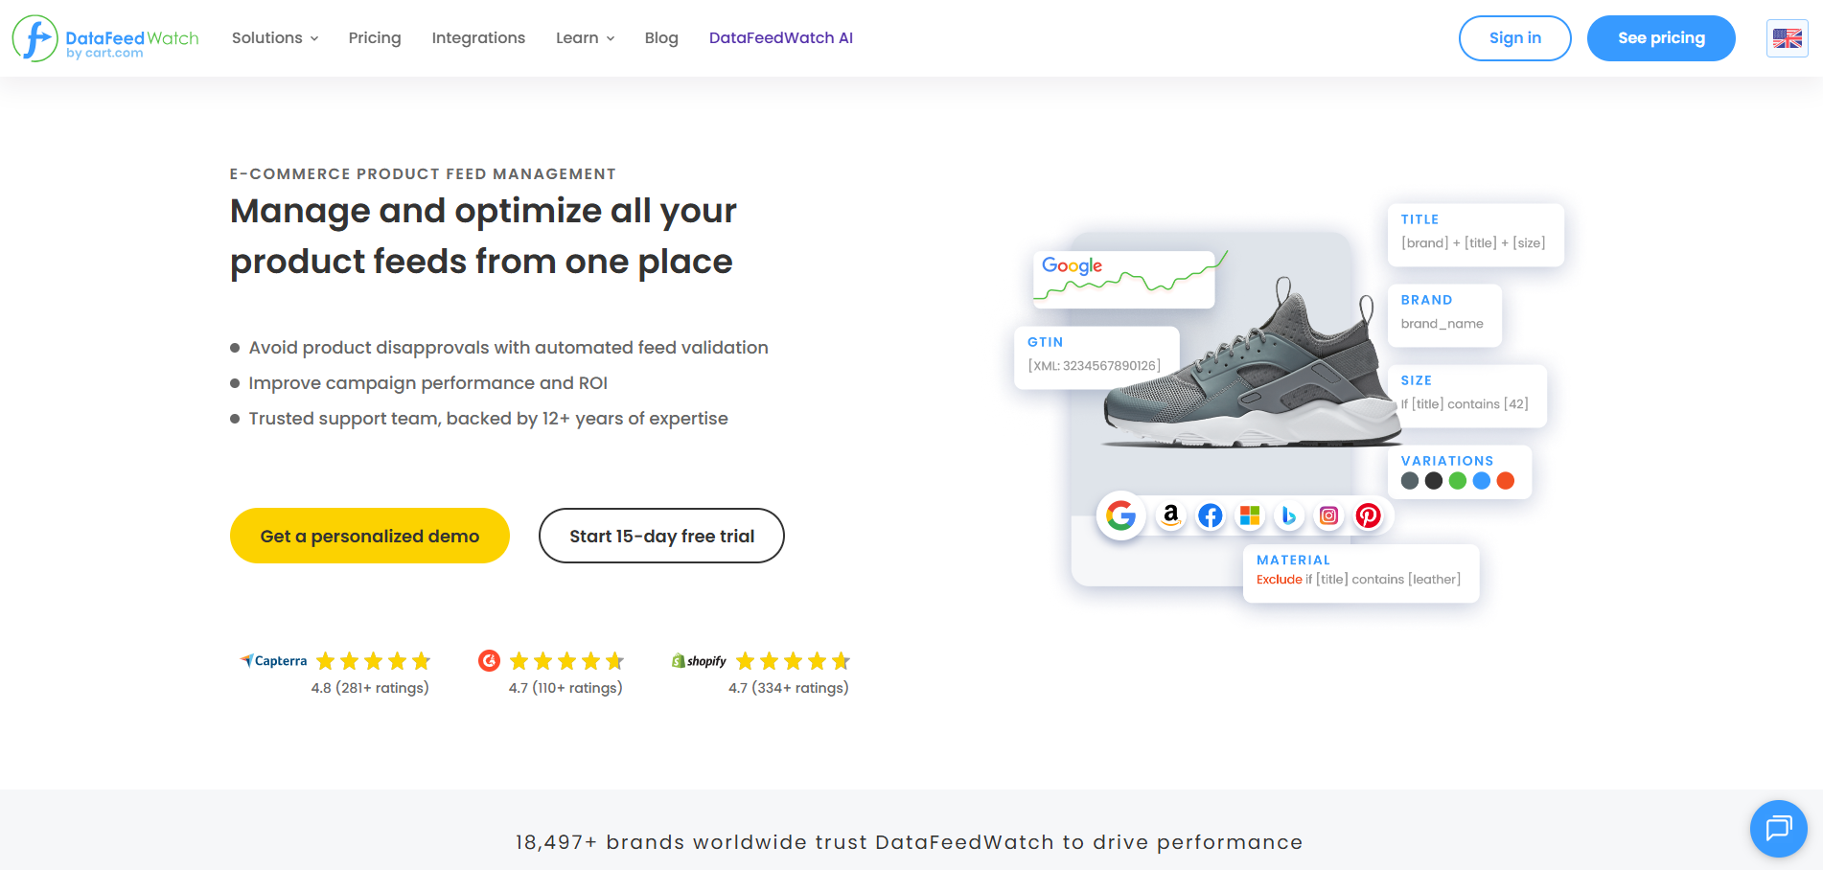
Task: Click the '4.7 (334+ ratings)' text
Action: coord(789,688)
